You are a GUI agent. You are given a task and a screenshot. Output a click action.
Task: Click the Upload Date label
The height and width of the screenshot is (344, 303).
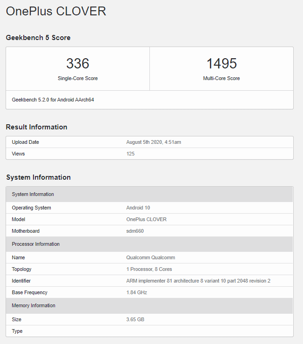pyautogui.click(x=25, y=142)
